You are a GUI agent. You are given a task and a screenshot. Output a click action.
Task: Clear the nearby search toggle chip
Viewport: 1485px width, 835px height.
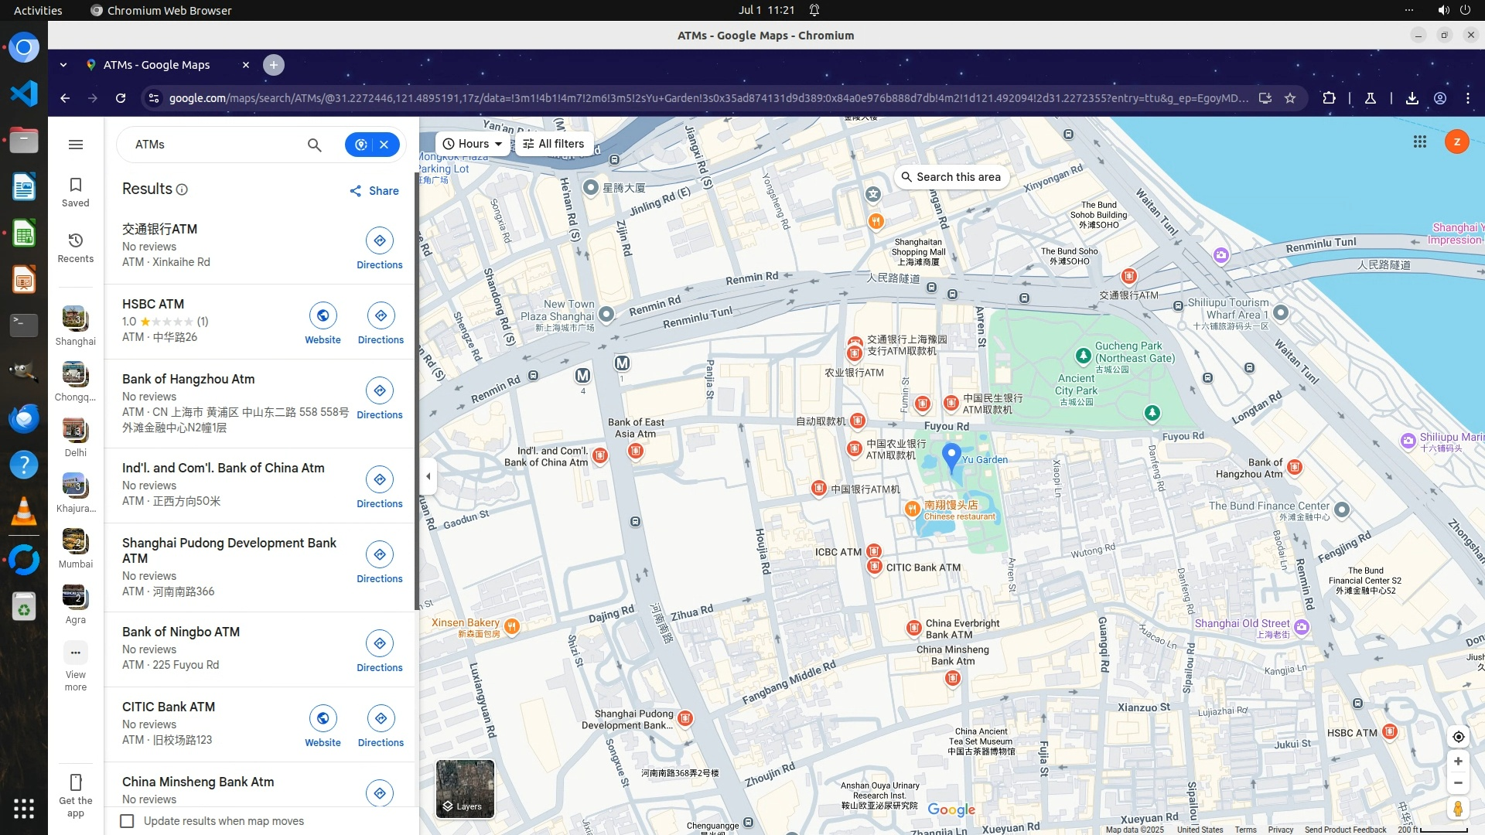[x=384, y=145]
